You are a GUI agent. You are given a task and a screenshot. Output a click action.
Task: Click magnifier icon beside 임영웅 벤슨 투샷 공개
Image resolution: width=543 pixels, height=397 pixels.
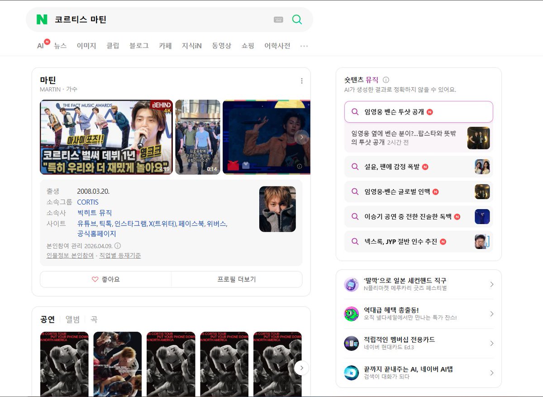tap(355, 112)
